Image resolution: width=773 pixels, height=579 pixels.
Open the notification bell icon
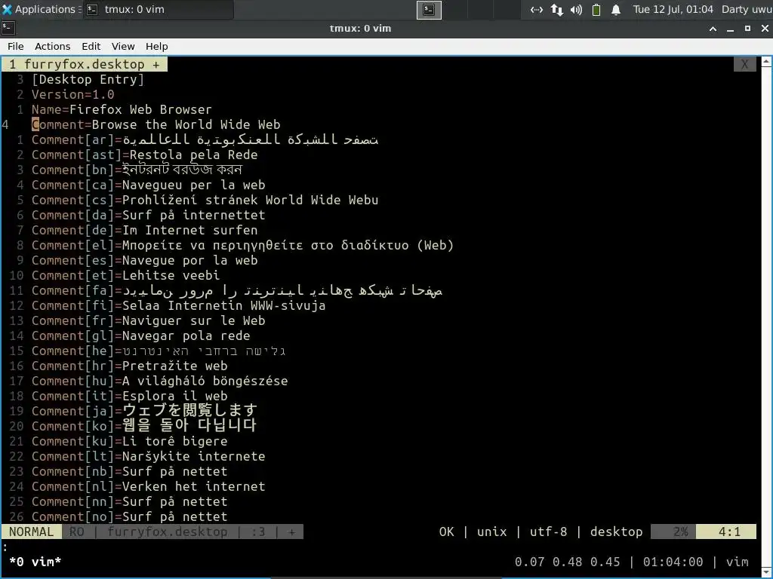tap(616, 9)
